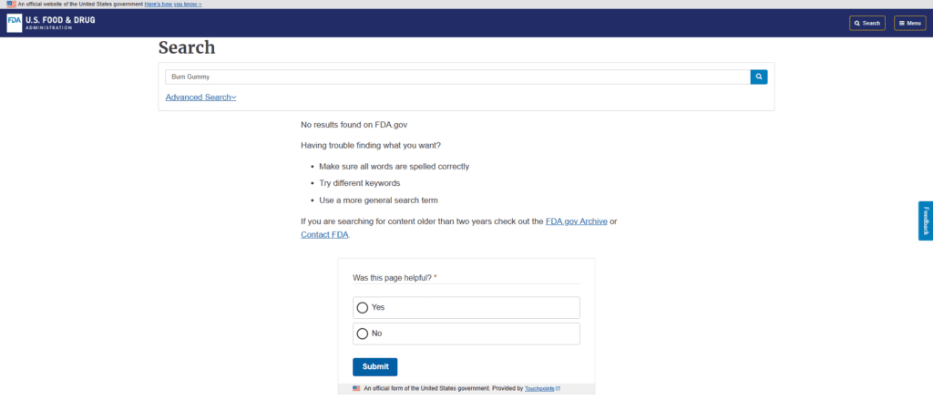Image resolution: width=933 pixels, height=411 pixels.
Task: Click the U.S. Food & Drug Administration wordmark
Action: coord(60,23)
